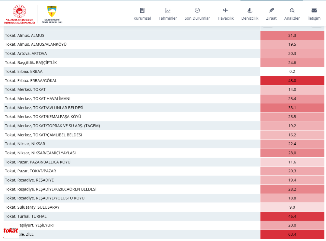Click the Meteoroloji Genel Müdürlüğü shield logo
326x241 pixels.
point(52,12)
